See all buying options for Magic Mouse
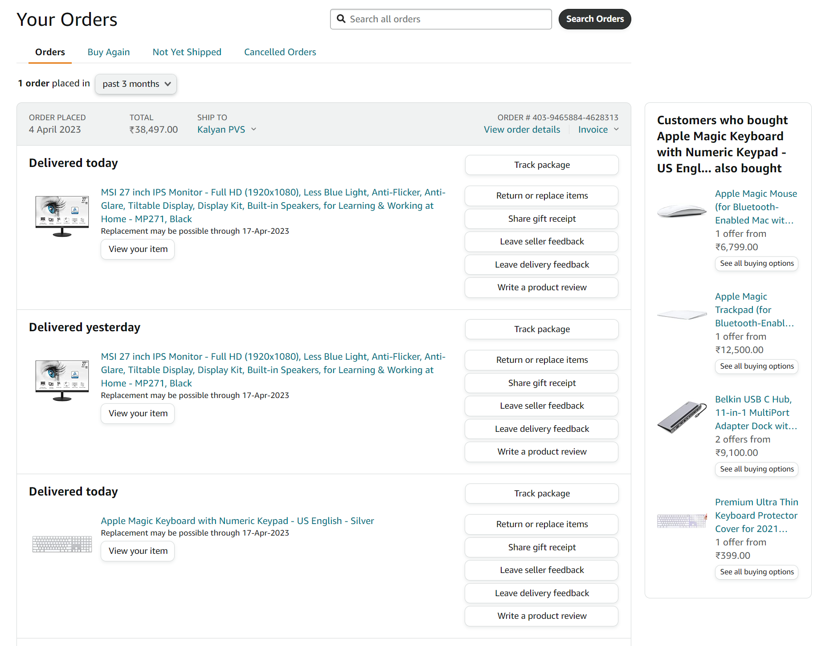 coord(756,264)
